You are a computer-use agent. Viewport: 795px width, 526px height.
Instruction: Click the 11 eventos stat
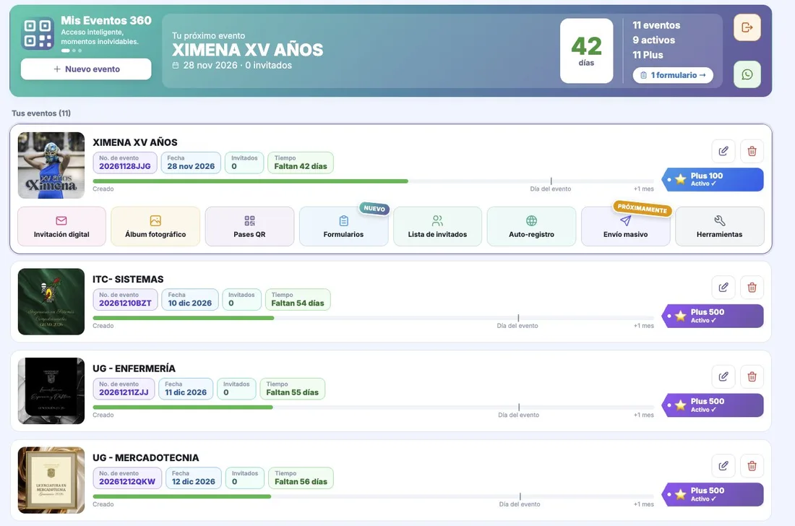[656, 25]
